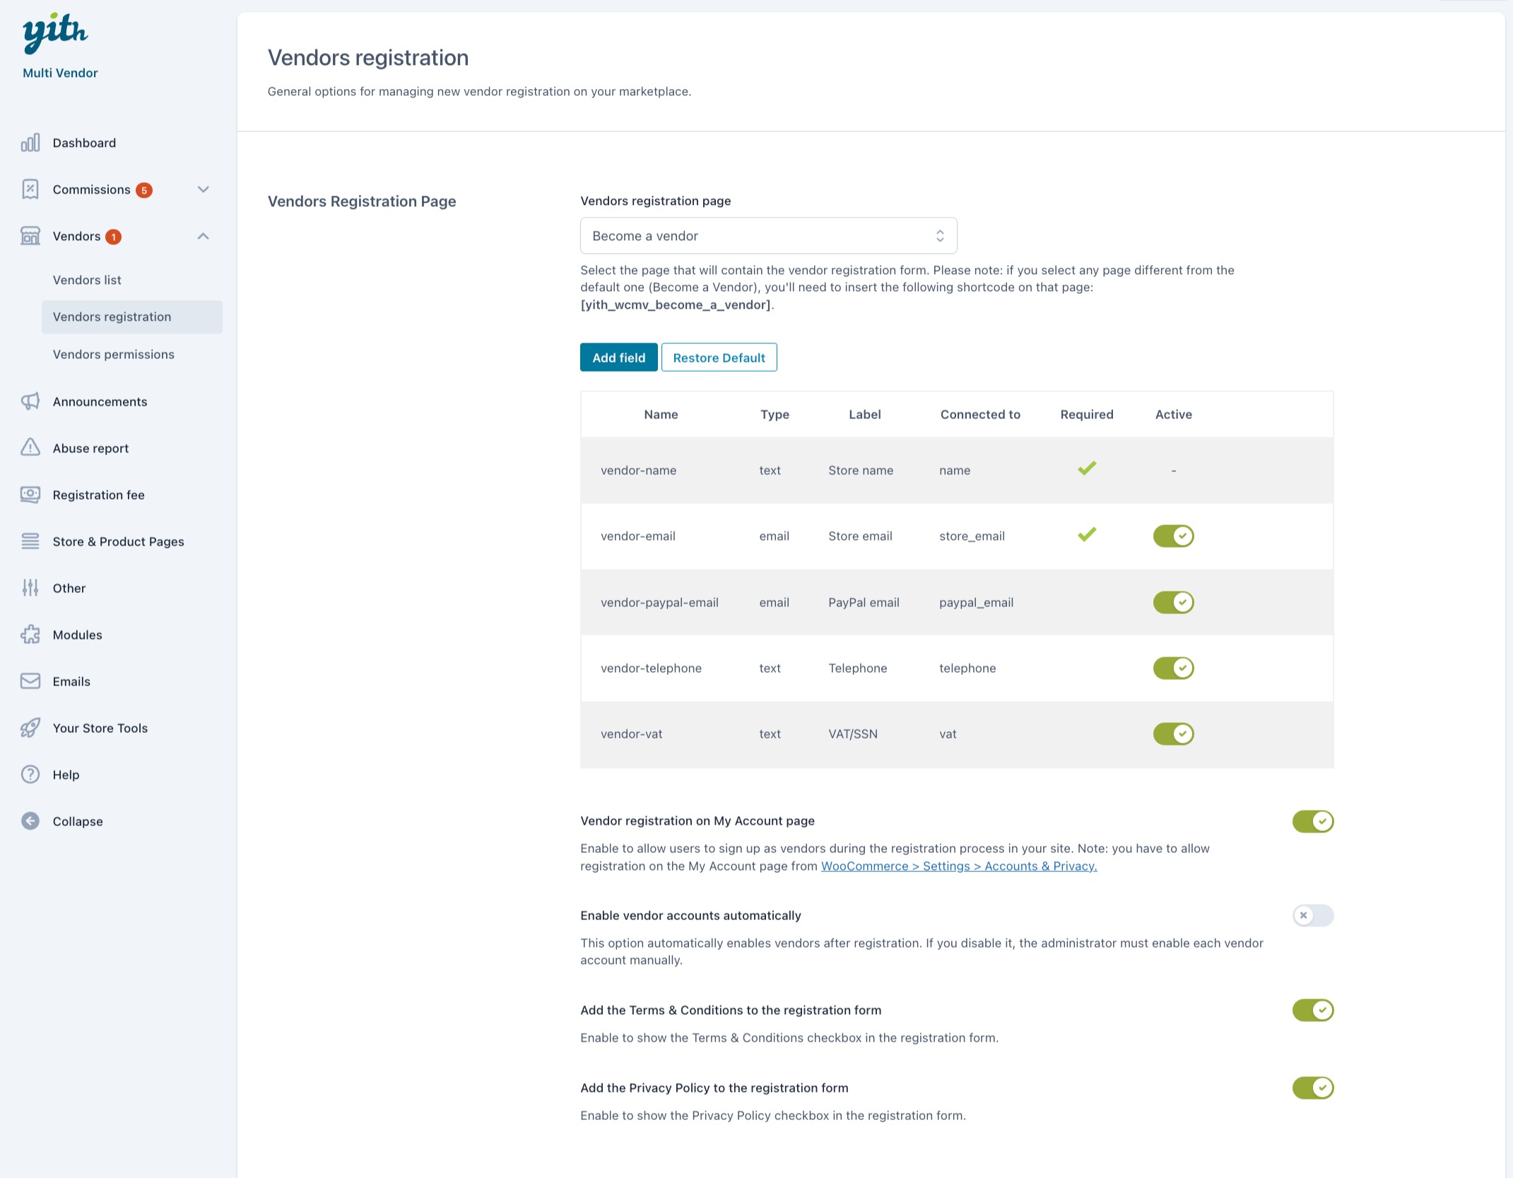The height and width of the screenshot is (1178, 1513).
Task: Open the Become a vendor page dropdown
Action: 768,236
